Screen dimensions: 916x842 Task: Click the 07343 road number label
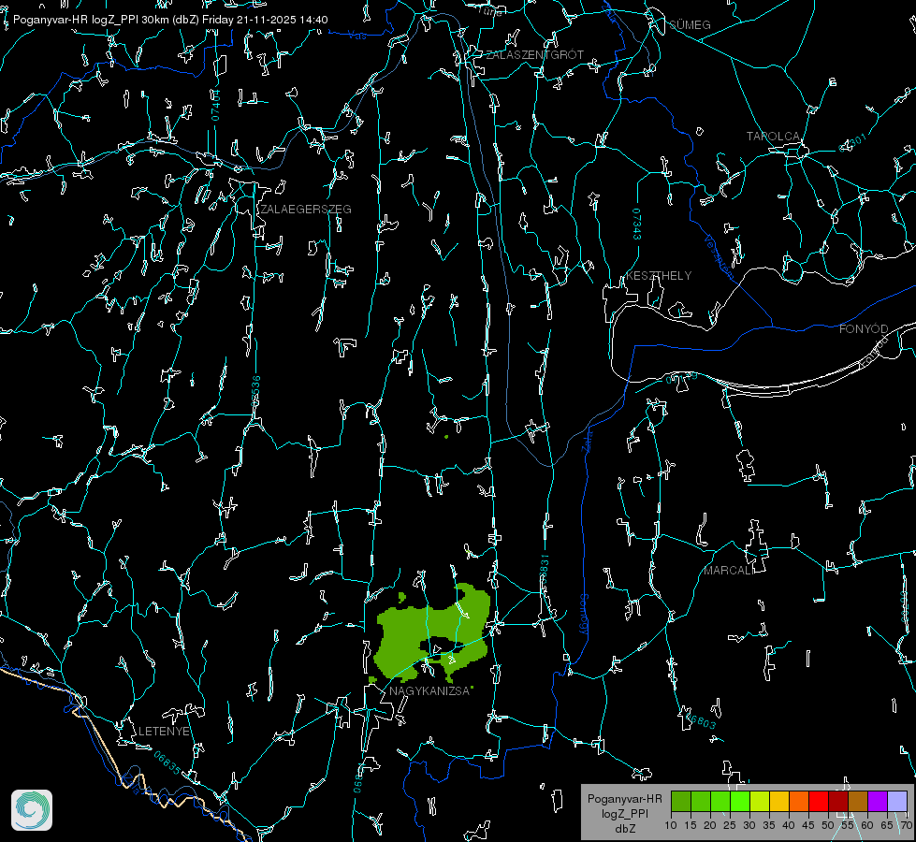[x=637, y=225]
